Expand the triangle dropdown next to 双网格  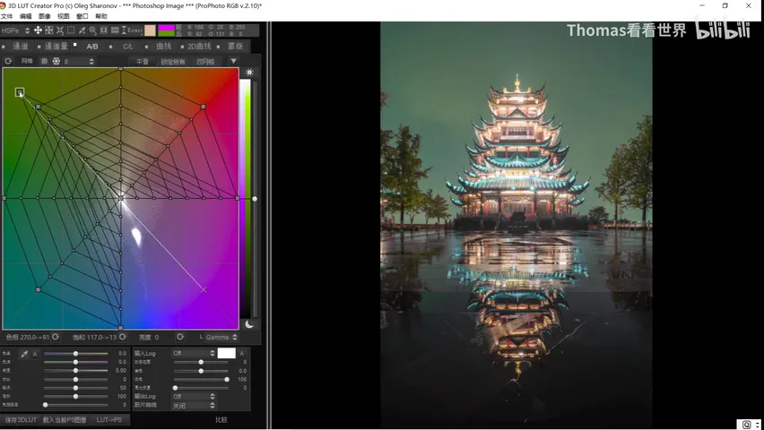[x=233, y=61]
